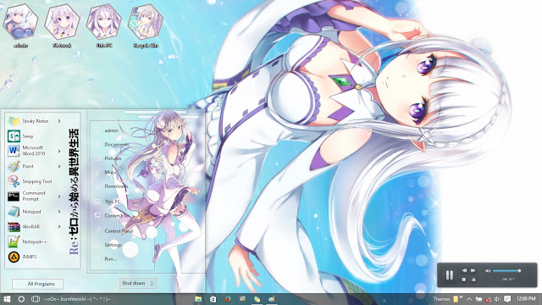
Task: Open the Snipping Tool
Action: [34, 181]
